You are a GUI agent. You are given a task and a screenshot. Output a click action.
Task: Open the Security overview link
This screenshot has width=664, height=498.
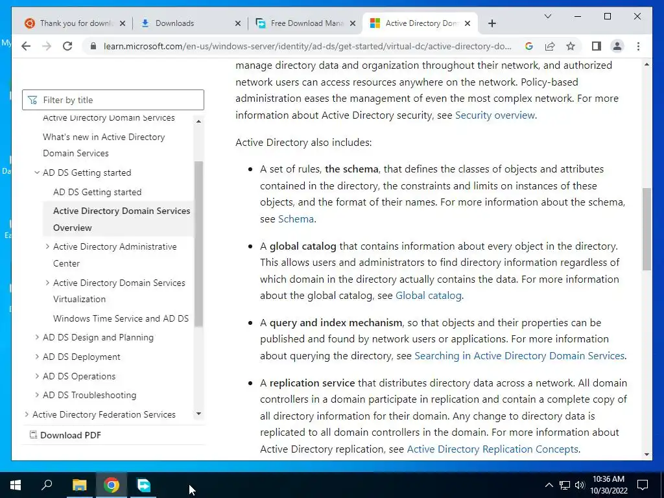click(495, 115)
